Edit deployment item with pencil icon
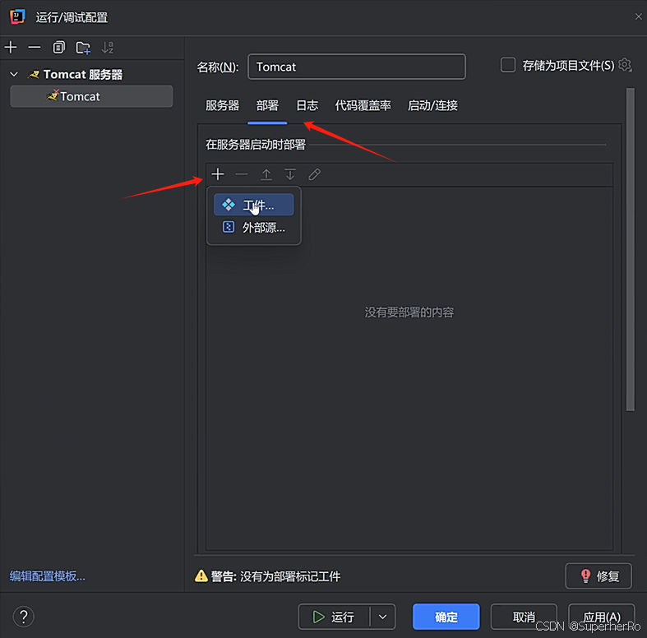Screen dimensions: 647x638 [314, 174]
